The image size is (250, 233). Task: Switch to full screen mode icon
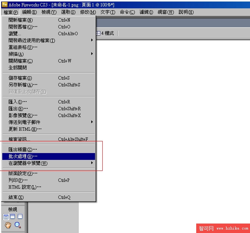click(20, 217)
